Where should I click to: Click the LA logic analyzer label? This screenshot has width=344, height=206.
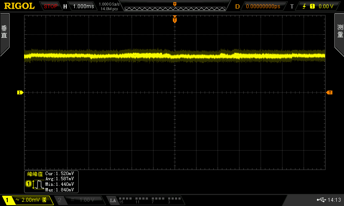(x=113, y=200)
